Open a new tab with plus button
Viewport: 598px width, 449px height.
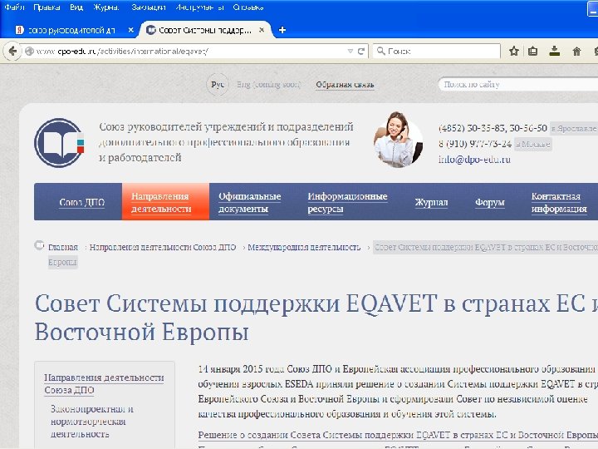pos(282,30)
